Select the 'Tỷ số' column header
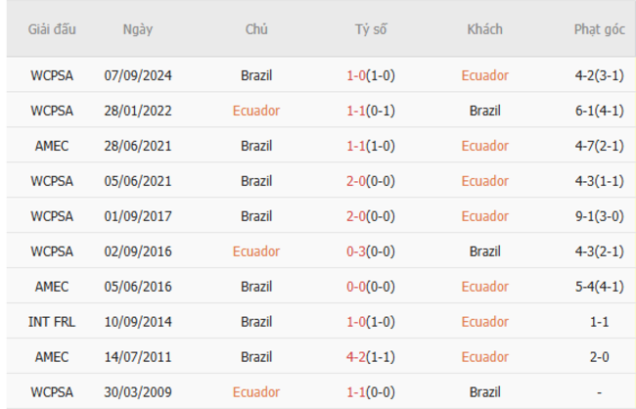 371,29
